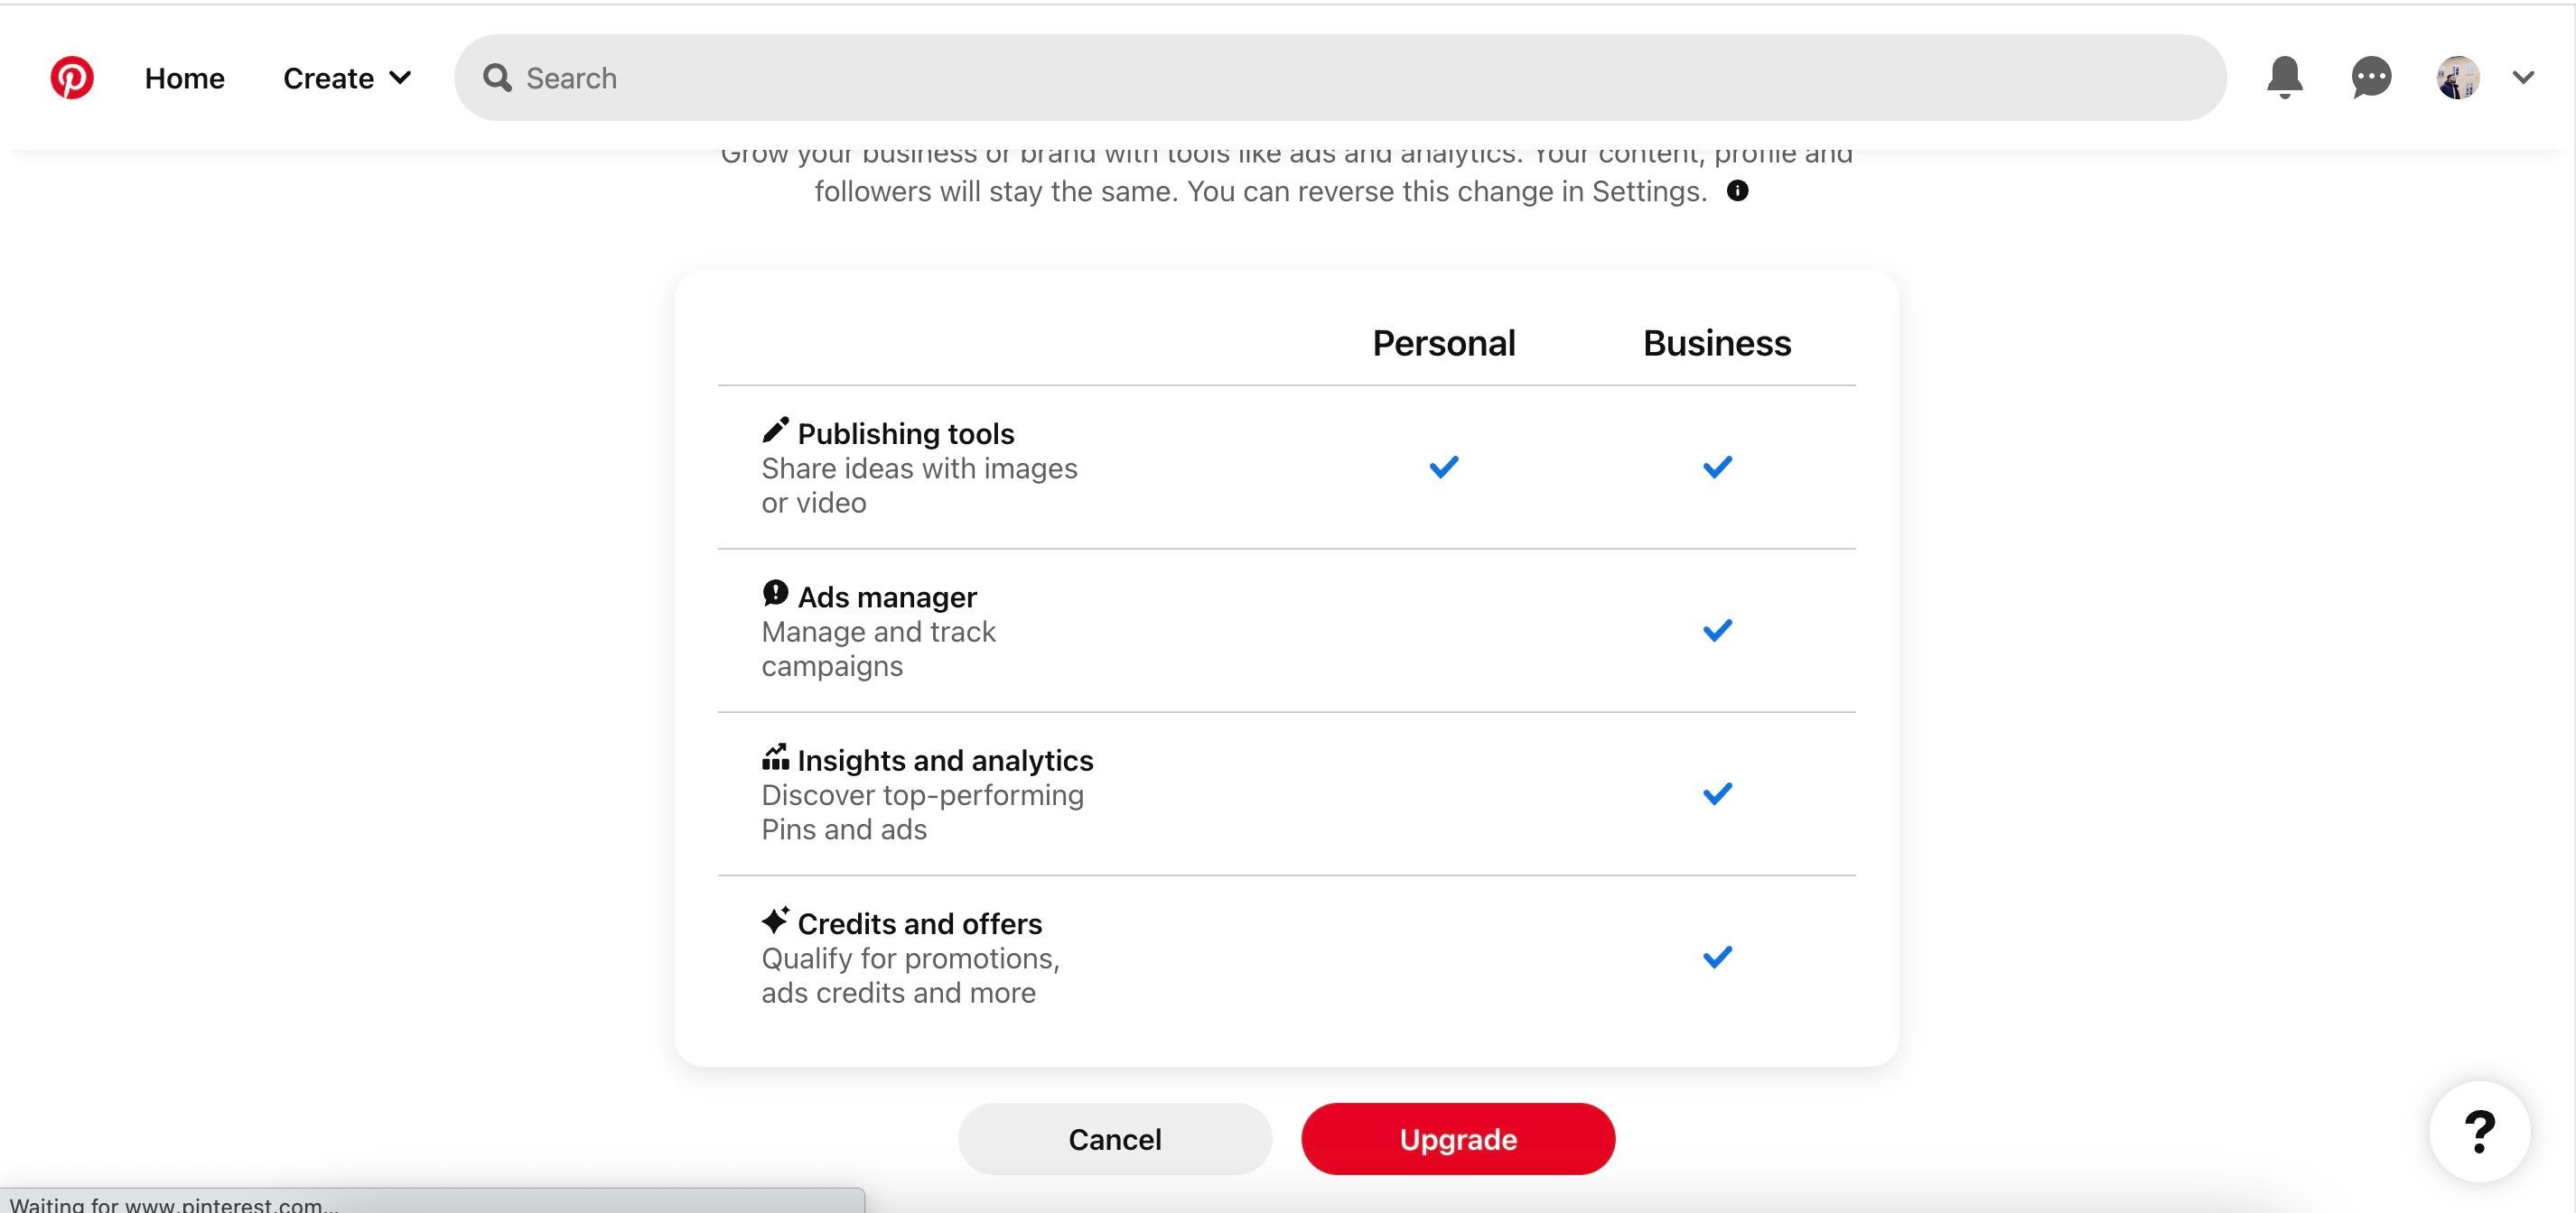This screenshot has width=2576, height=1213.
Task: Expand the account chevron next to avatar
Action: click(x=2523, y=78)
